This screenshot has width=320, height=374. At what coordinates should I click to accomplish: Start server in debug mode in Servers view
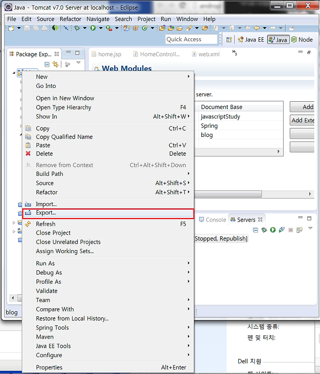click(264, 230)
